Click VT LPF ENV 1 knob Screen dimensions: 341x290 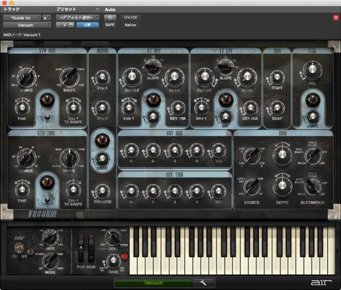tap(201, 108)
